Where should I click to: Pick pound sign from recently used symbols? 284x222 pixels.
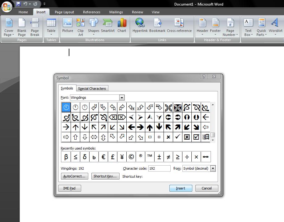tap(112, 157)
